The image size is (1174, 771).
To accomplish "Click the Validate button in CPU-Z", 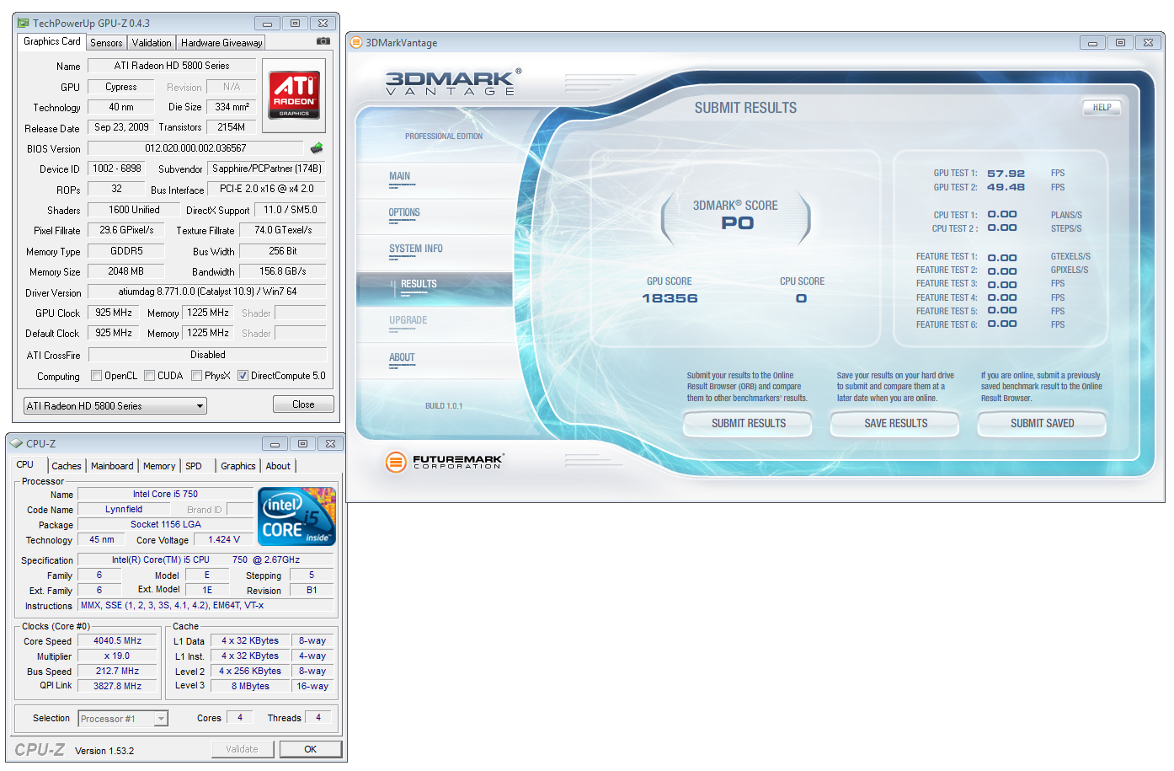I will (x=242, y=749).
